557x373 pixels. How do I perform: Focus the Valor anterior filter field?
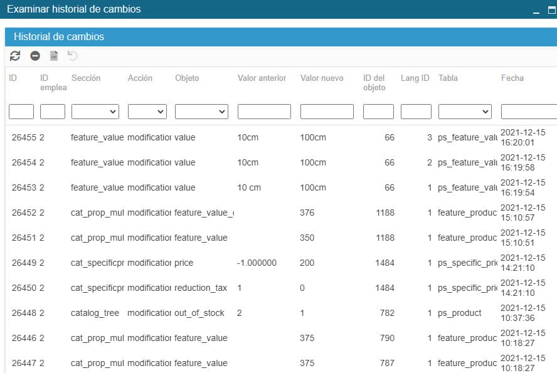[264, 112]
